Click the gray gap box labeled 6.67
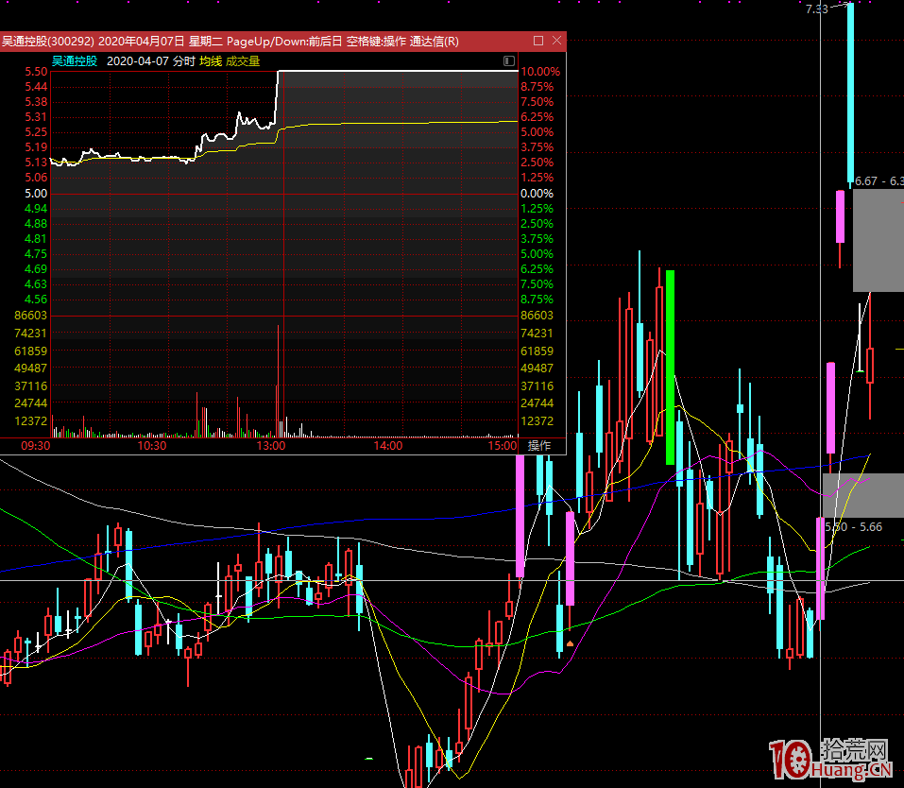This screenshot has height=788, width=904. pos(878,240)
